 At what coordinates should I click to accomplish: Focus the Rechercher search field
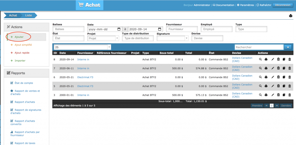click(259, 47)
